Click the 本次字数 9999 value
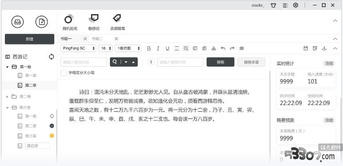Image resolution: width=343 pixels, height=166 pixels. [286, 81]
